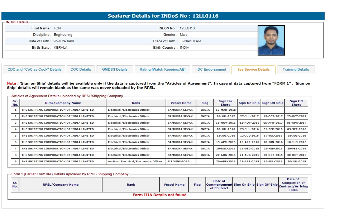Screen dimensions: 349x210
Task: Click the Assitant Electrical/Electronics Officer rank cell
Action: pos(135,162)
